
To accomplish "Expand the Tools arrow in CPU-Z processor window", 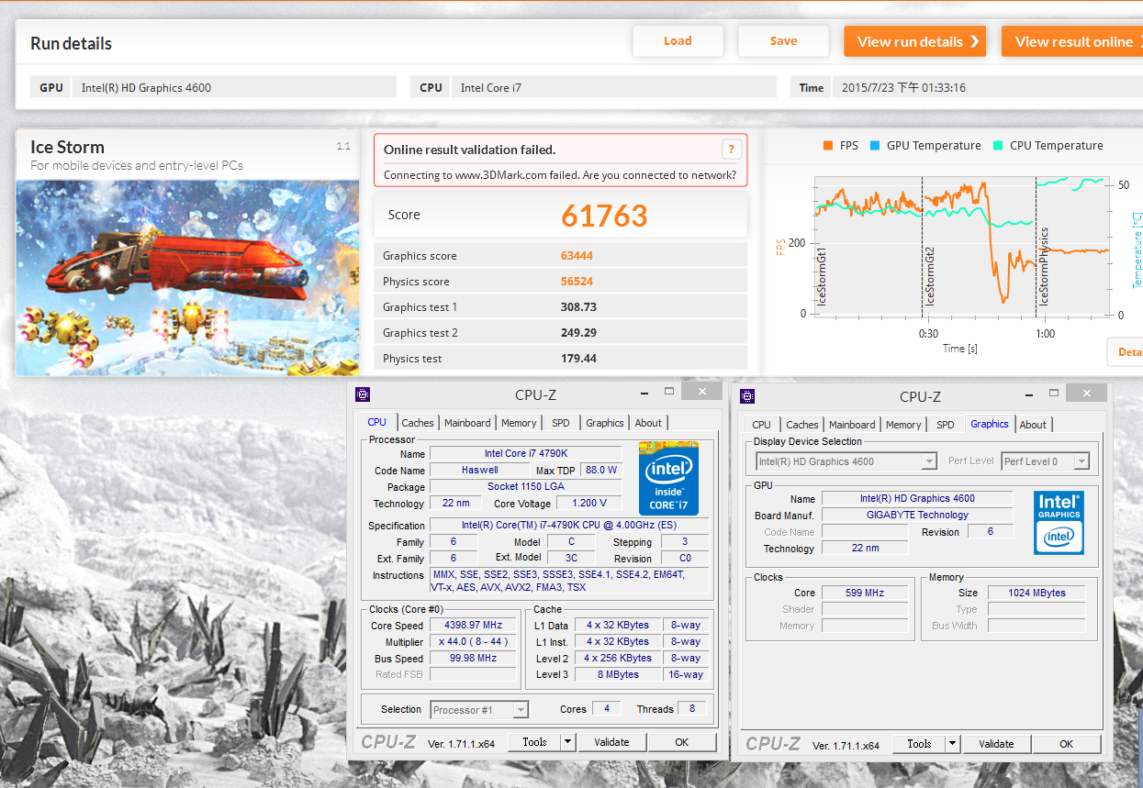I will tap(568, 742).
